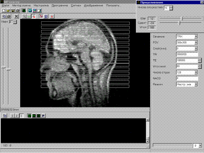This screenshot has height=153, width=204.
Task: Expand the Число строк 128 dropdown
Action: 196,72
